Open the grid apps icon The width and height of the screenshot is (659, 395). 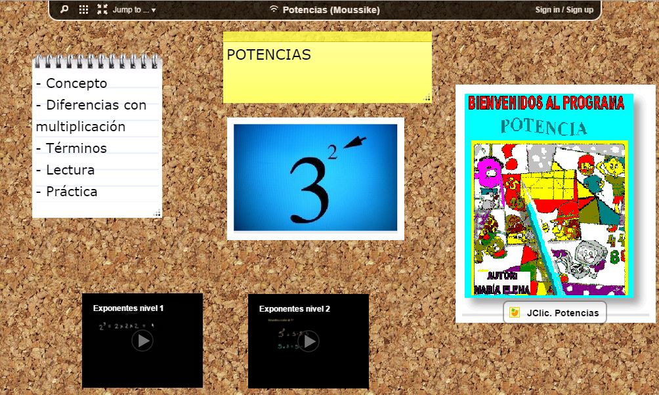(x=83, y=10)
